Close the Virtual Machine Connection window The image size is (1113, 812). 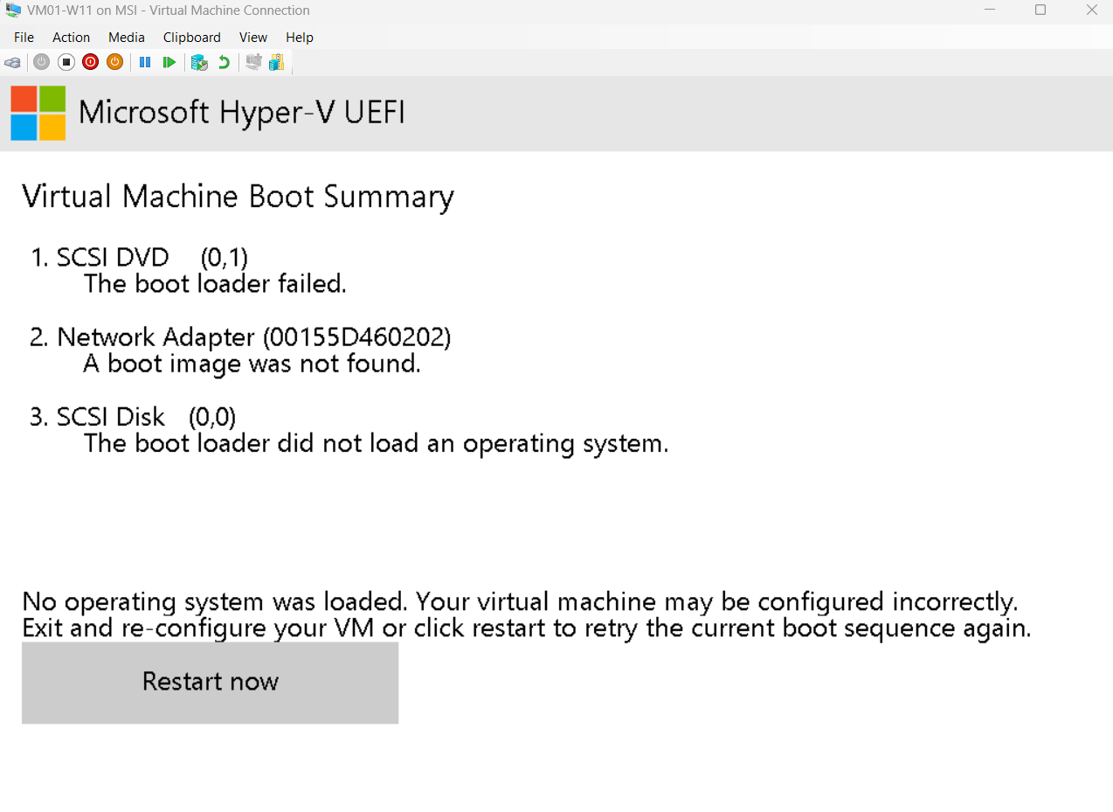coord(1090,10)
